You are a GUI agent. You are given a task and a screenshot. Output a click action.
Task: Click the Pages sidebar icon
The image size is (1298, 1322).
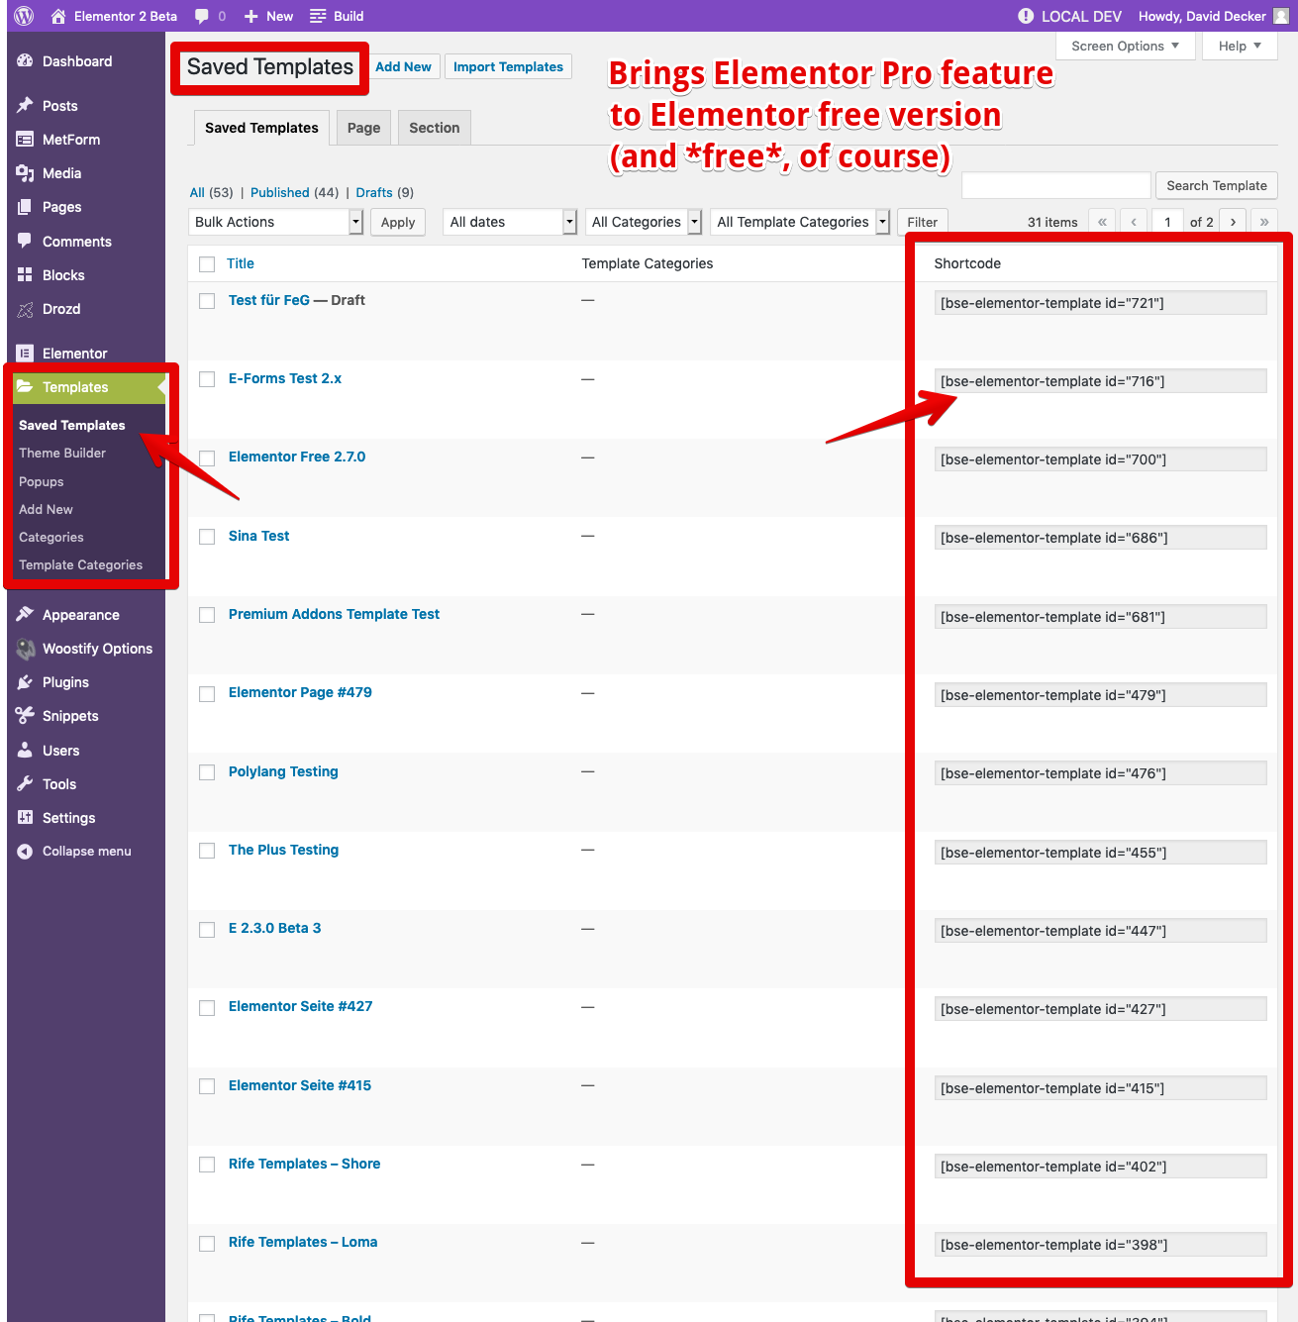(x=25, y=207)
